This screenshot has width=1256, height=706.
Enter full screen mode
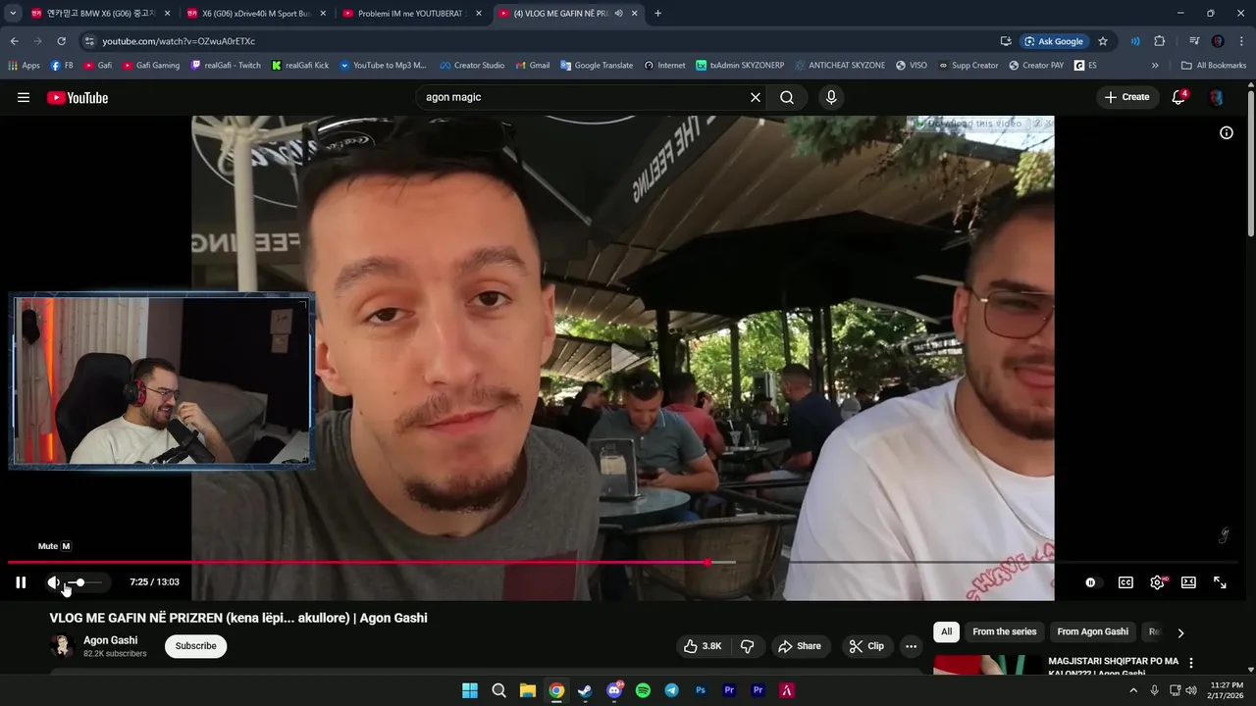click(x=1220, y=582)
